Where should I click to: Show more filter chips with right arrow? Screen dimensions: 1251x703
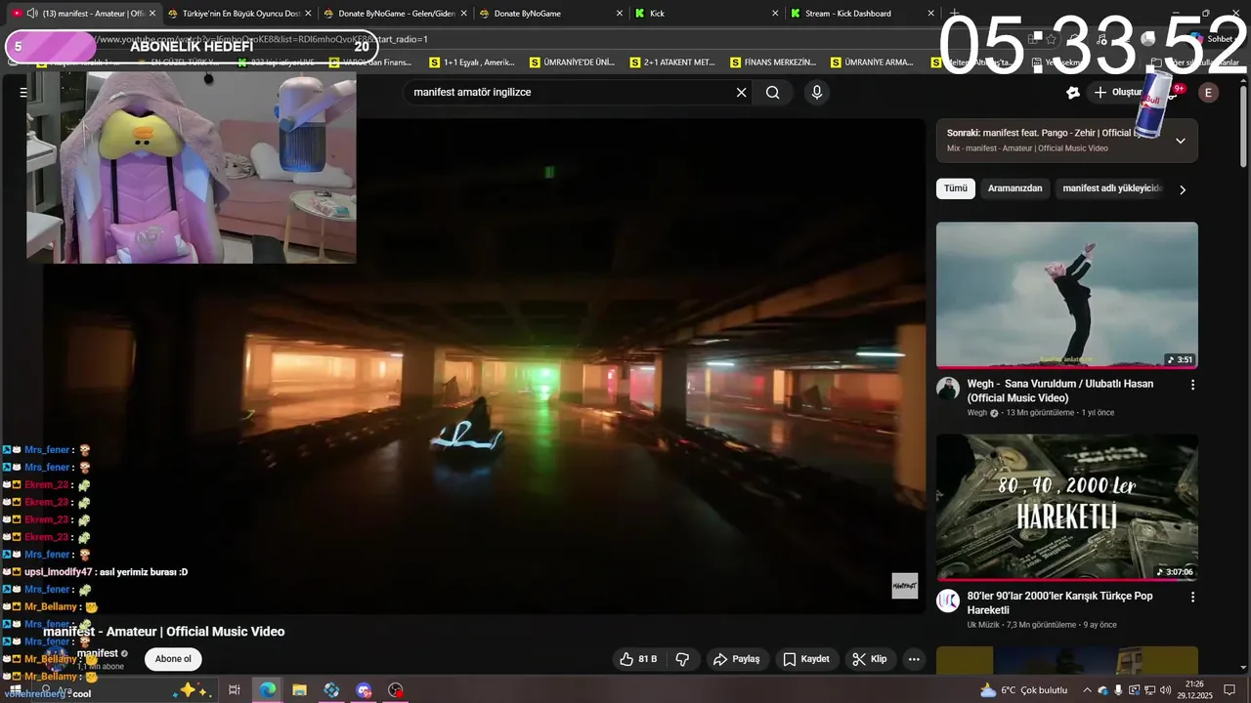coord(1183,189)
